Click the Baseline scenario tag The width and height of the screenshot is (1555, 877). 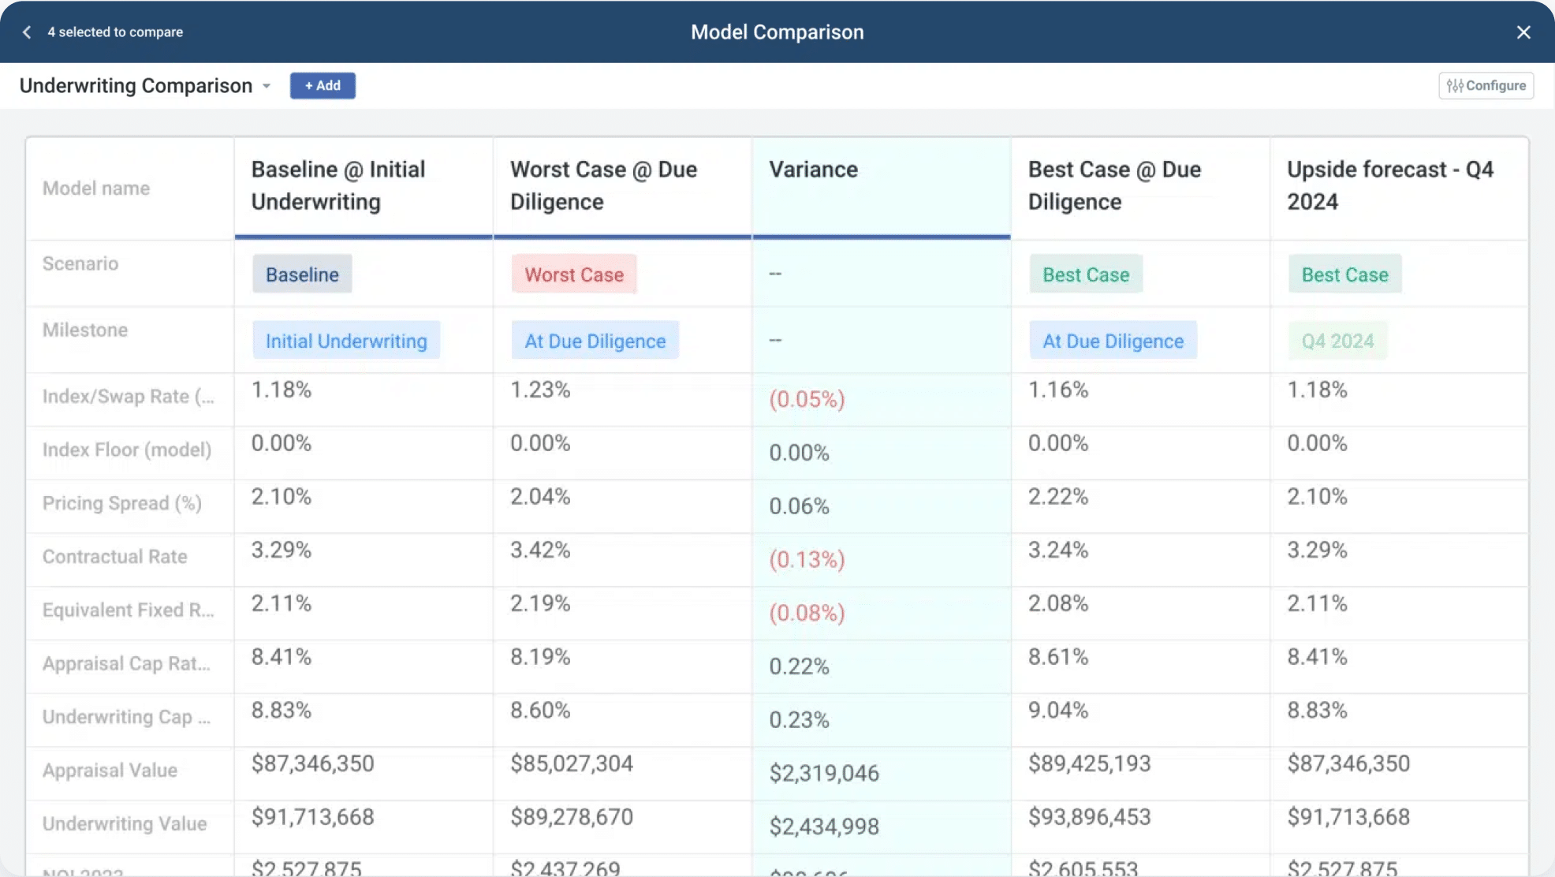(302, 274)
